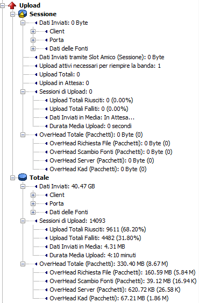Collapse the Sessione branch

[12, 14]
